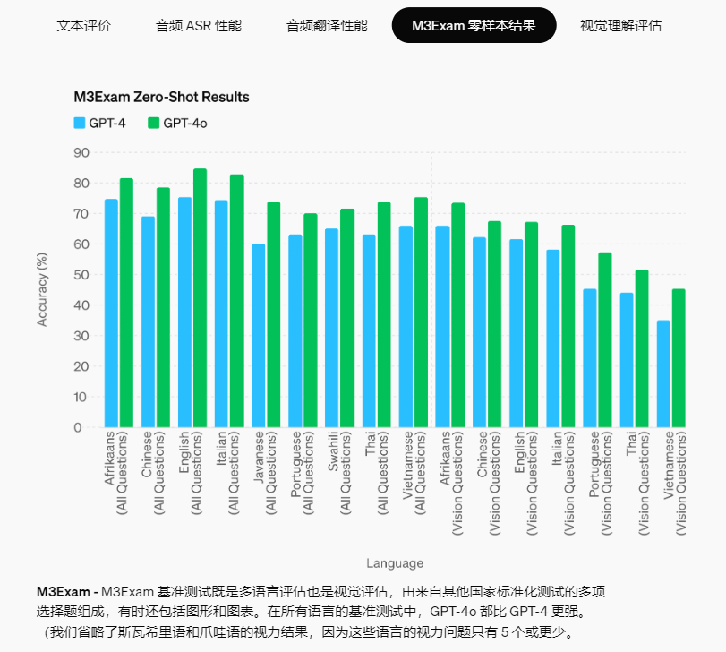Click the GPT-4 bar for Thai (All Questions)
Viewport: 726px width, 652px height.
point(369,331)
